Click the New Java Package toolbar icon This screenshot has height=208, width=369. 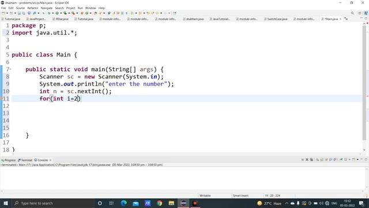coord(82,13)
